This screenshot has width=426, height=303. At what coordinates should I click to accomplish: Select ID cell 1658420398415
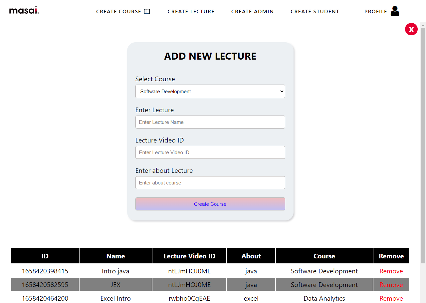(x=45, y=271)
